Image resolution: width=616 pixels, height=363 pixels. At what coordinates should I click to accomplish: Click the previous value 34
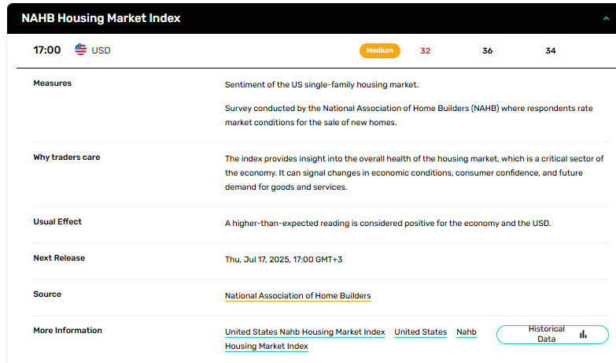551,50
